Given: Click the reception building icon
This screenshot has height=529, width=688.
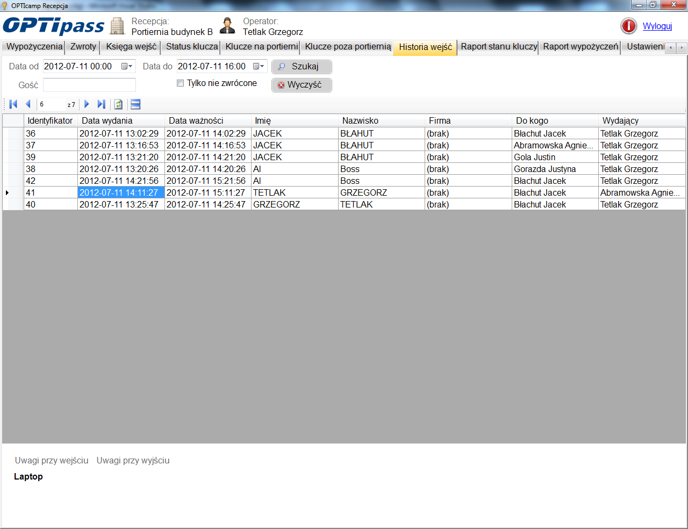Looking at the screenshot, I should (x=117, y=26).
